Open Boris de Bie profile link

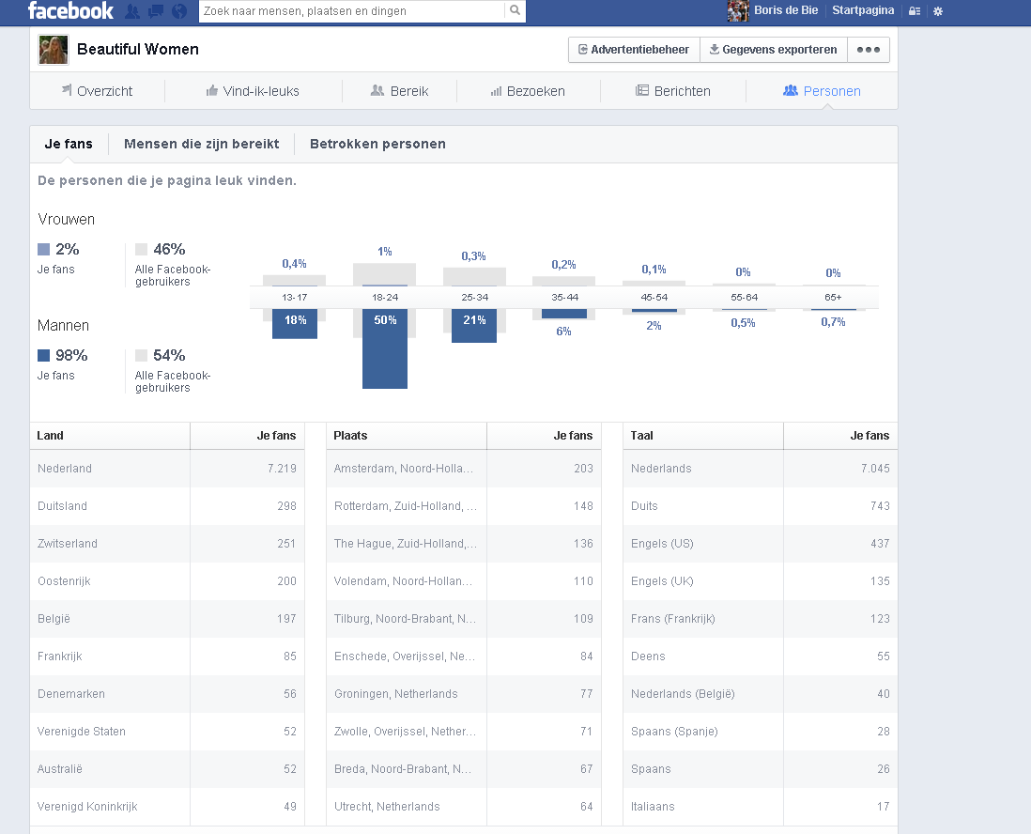[786, 10]
